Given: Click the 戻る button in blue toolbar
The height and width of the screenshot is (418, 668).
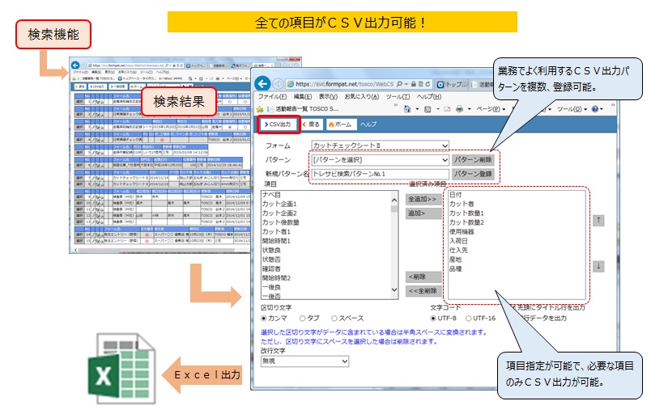Looking at the screenshot, I should (311, 125).
